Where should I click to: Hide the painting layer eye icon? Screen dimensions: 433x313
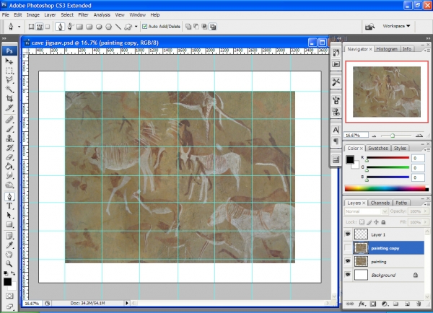[x=348, y=261]
